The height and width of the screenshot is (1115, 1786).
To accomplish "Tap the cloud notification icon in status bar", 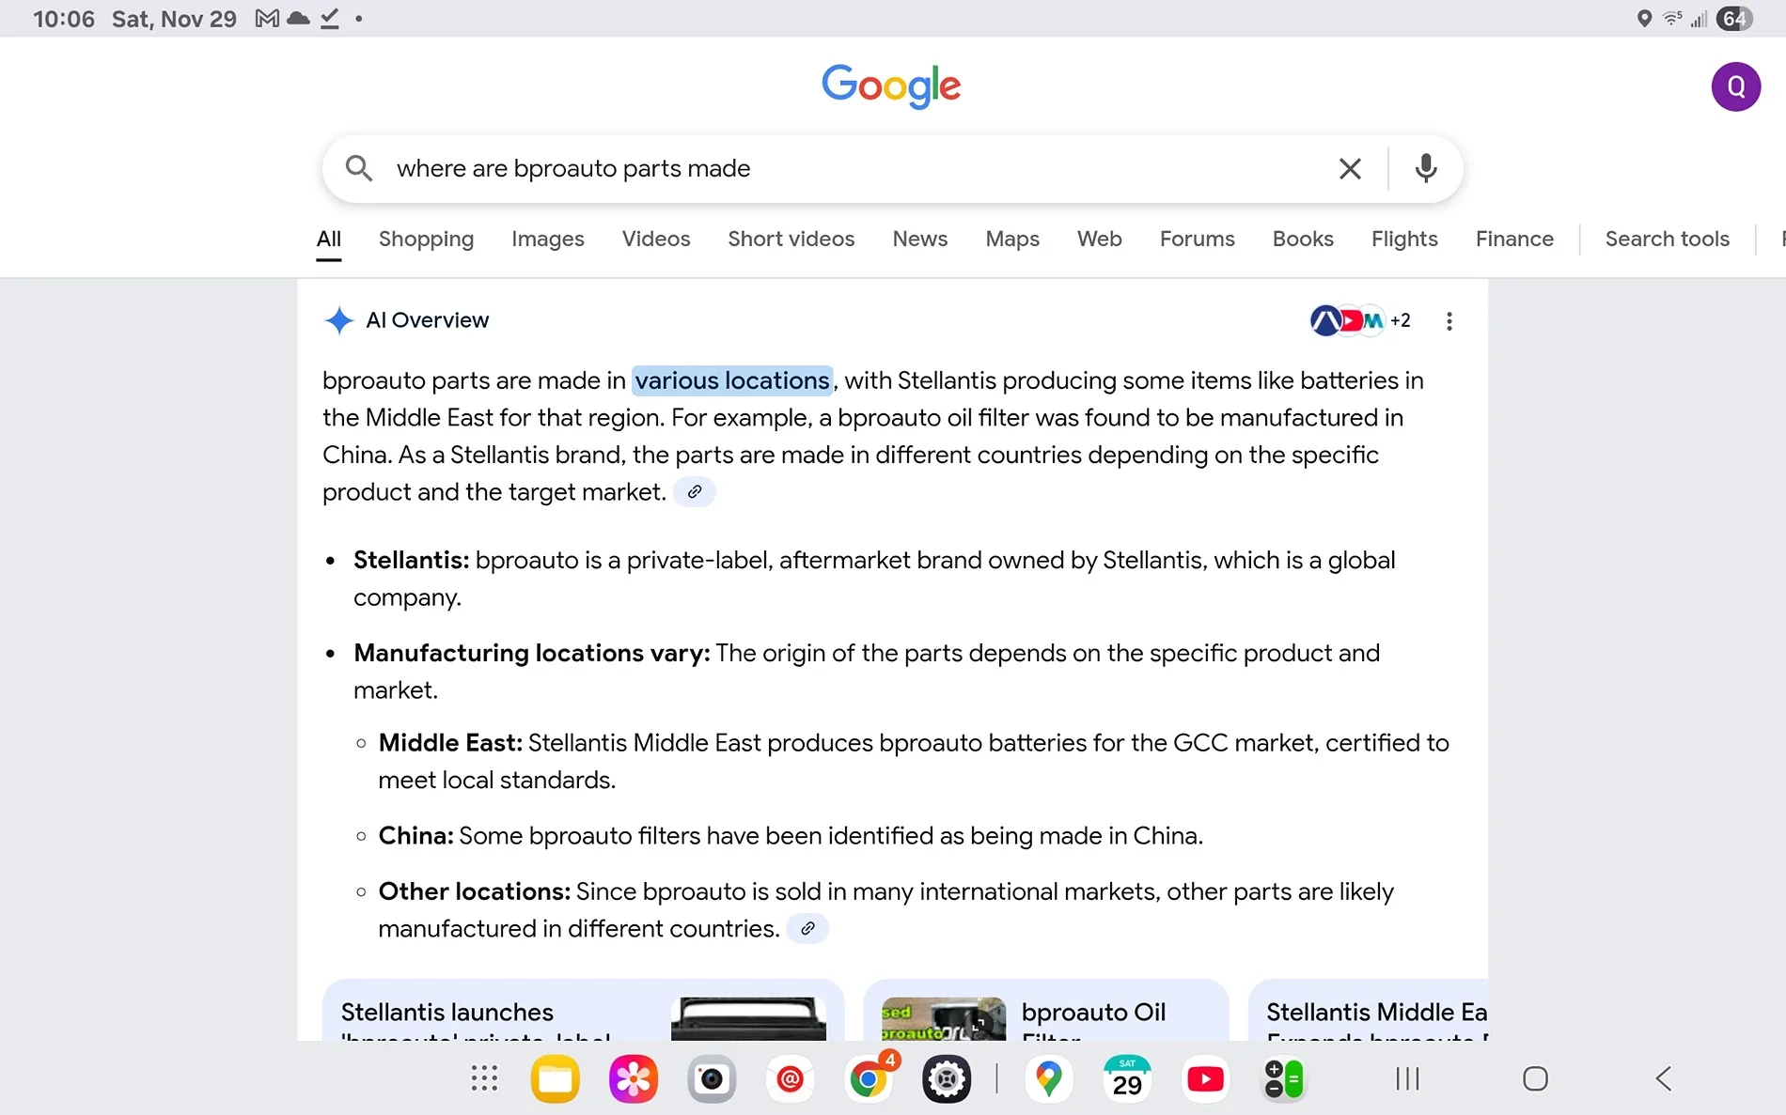I will click(298, 18).
